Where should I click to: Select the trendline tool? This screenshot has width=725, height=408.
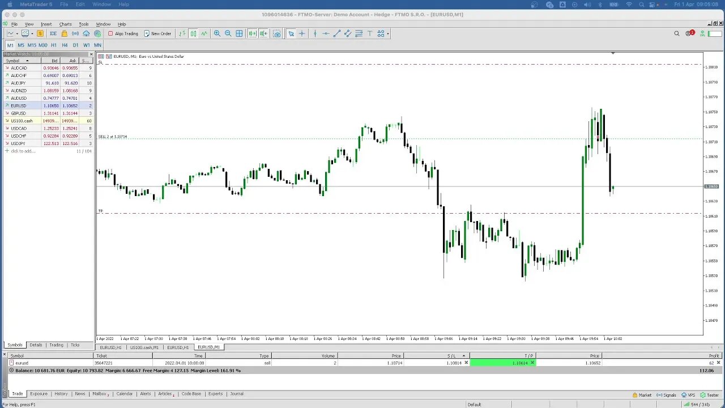336,33
